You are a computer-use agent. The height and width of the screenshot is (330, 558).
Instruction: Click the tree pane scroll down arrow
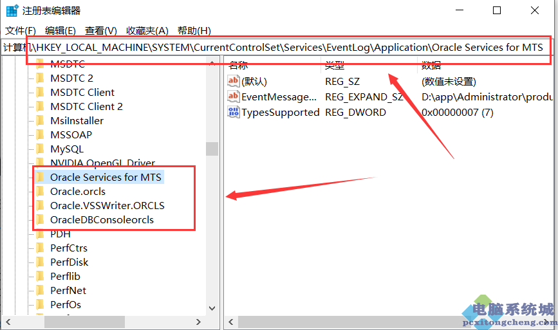point(212,308)
